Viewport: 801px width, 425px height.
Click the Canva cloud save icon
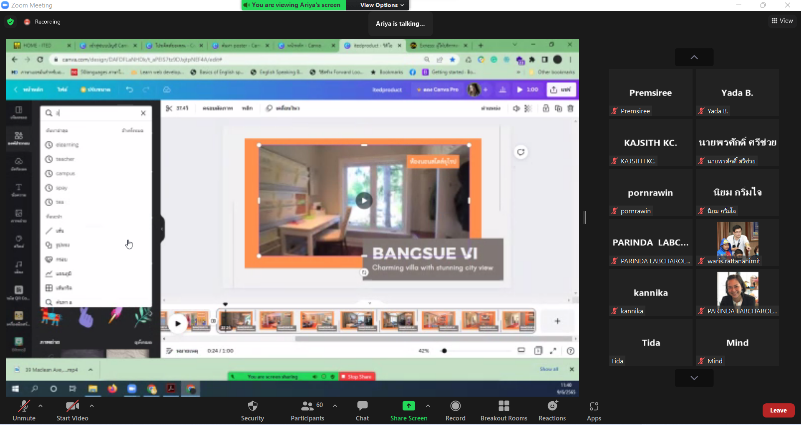coord(167,90)
